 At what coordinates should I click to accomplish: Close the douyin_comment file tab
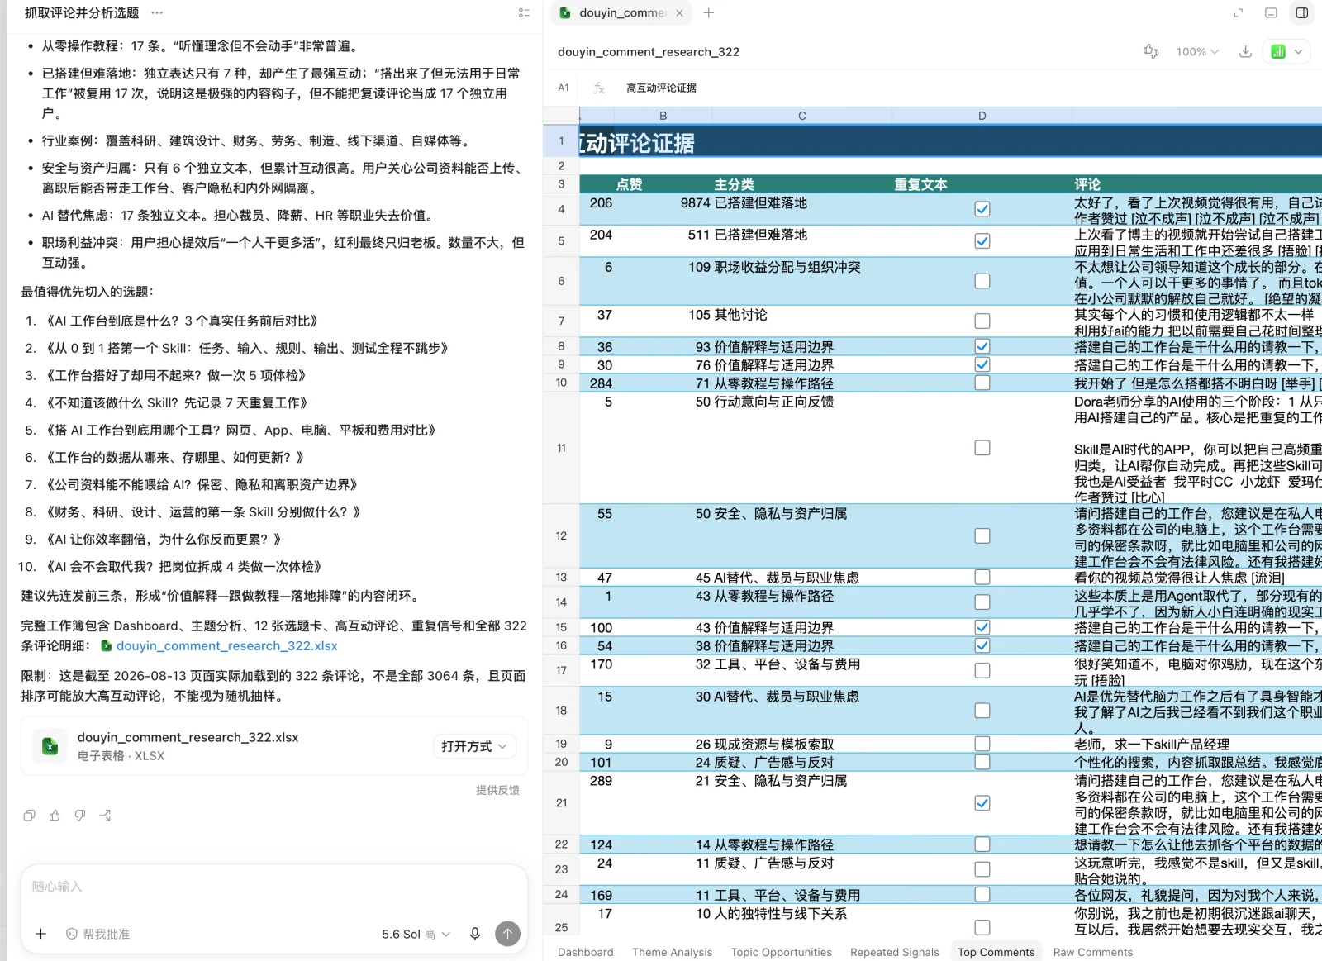click(x=679, y=13)
